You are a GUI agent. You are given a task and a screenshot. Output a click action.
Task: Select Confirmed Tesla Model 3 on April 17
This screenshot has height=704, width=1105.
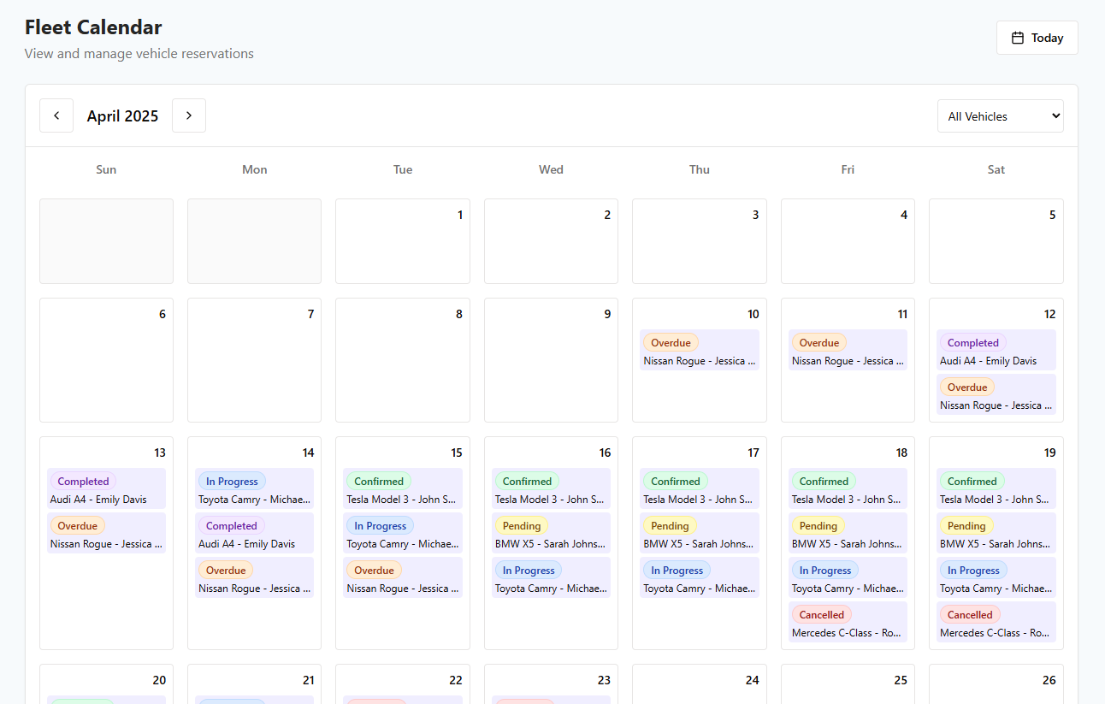point(700,490)
